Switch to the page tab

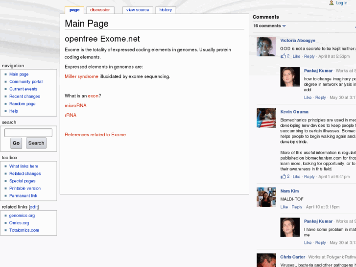point(74,10)
